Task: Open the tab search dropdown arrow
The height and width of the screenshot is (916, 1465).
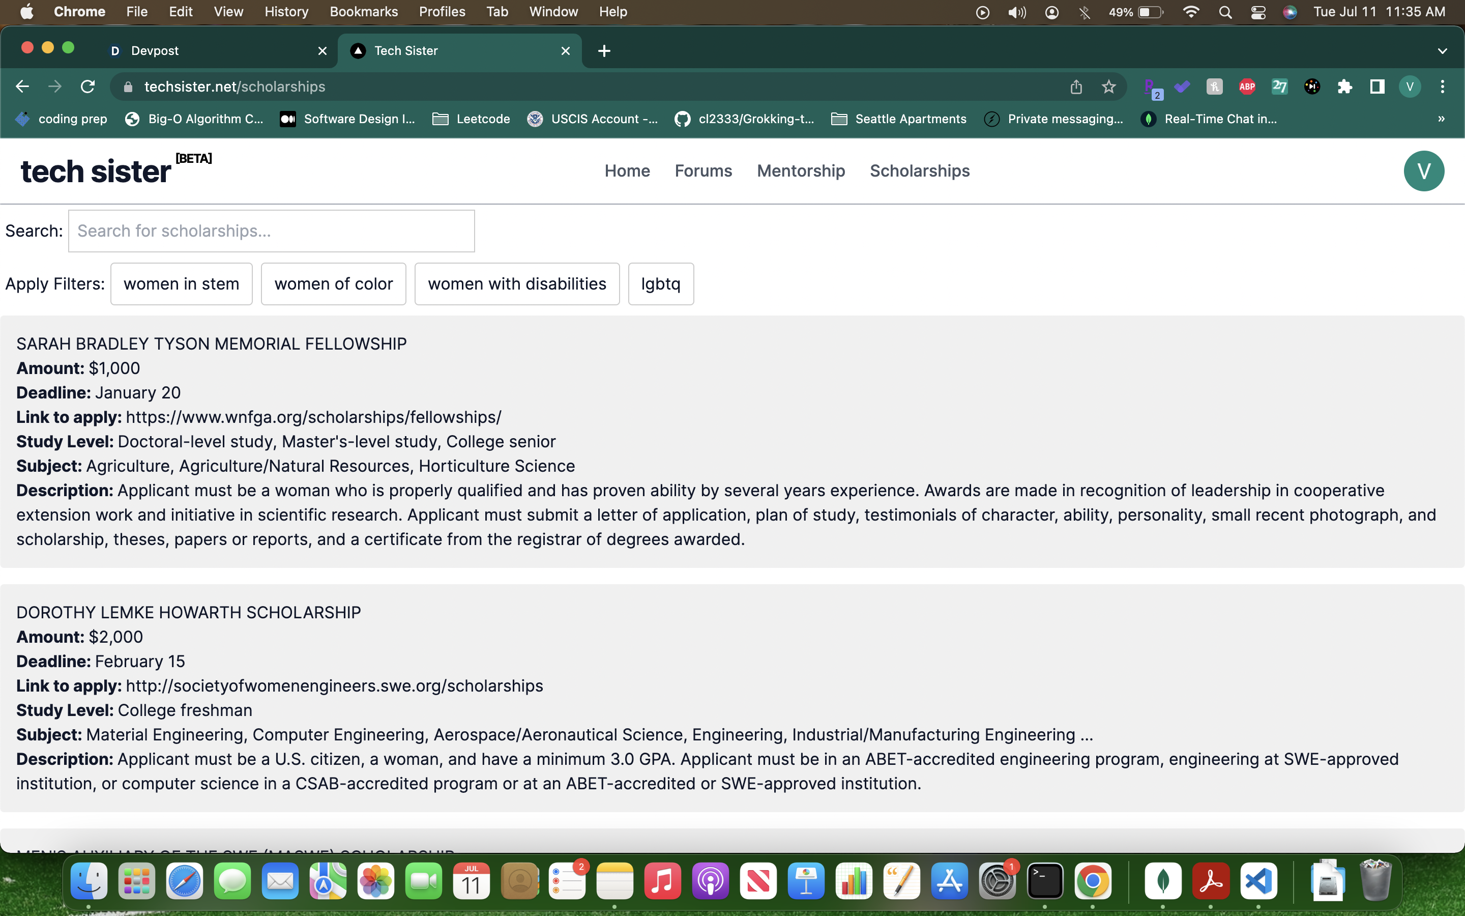Action: [x=1442, y=51]
